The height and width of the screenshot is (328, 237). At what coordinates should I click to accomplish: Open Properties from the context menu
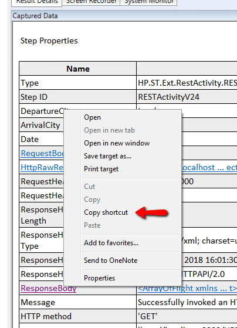pos(99,278)
